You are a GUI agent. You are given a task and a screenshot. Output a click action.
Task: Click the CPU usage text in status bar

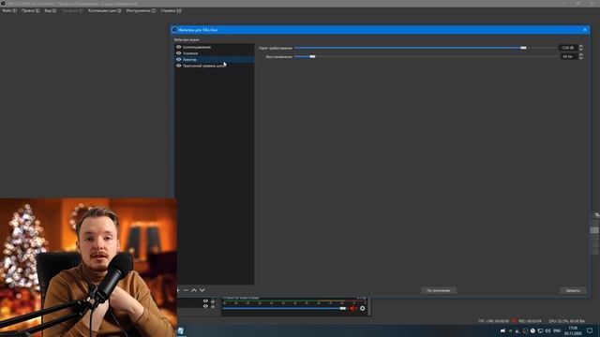(566, 321)
